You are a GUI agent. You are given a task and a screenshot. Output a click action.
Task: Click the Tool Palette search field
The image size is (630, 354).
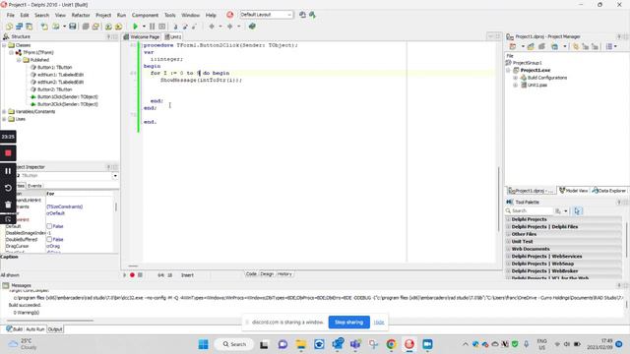coord(530,211)
